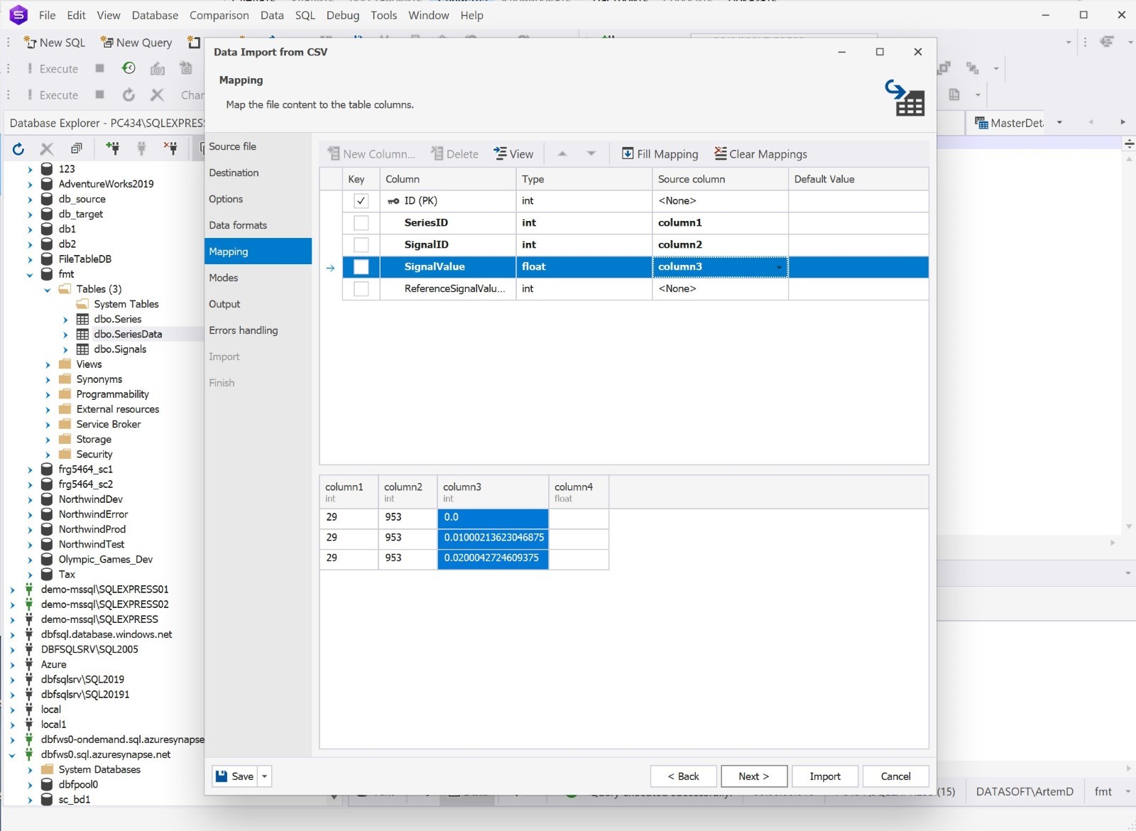Image resolution: width=1136 pixels, height=831 pixels.
Task: Click the refresh icon in Database Explorer
Action: tap(18, 148)
